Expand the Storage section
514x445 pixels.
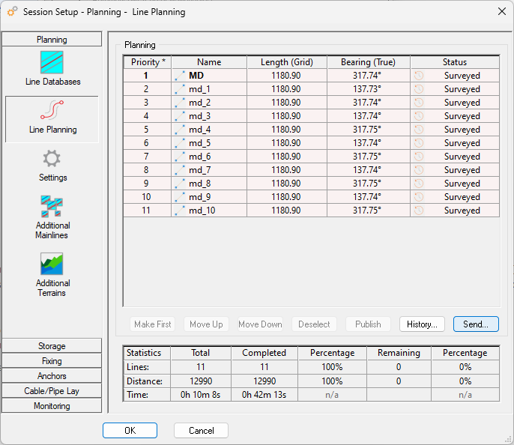(52, 346)
